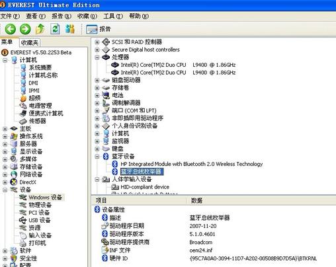Click the Broadcom driver provider value
Viewport: 336px width, 267px height.
[x=201, y=243]
